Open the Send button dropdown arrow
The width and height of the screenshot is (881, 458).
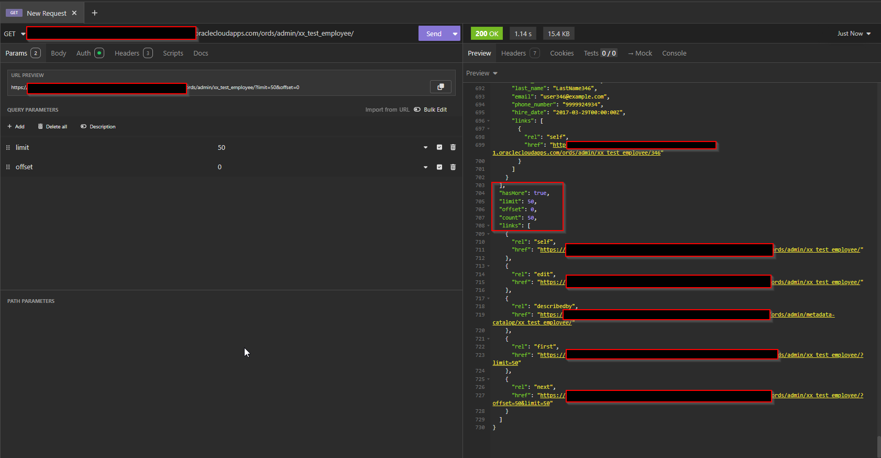coord(455,34)
